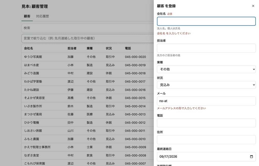Click 伊藤 in the たかね建設 row
The image size is (259, 166).
click(70, 90)
